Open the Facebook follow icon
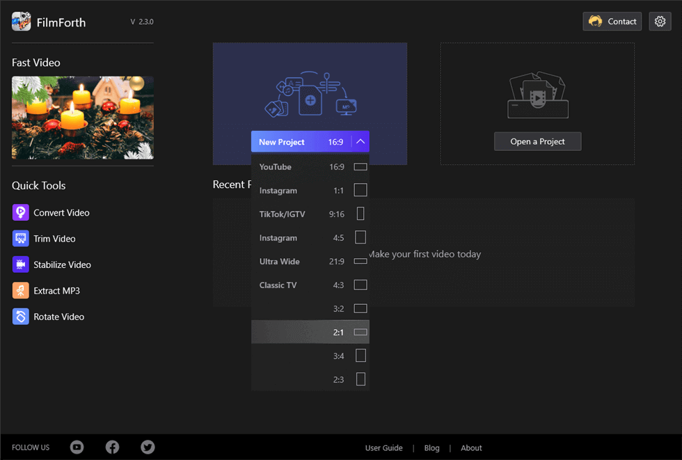This screenshot has height=460, width=682. 112,447
